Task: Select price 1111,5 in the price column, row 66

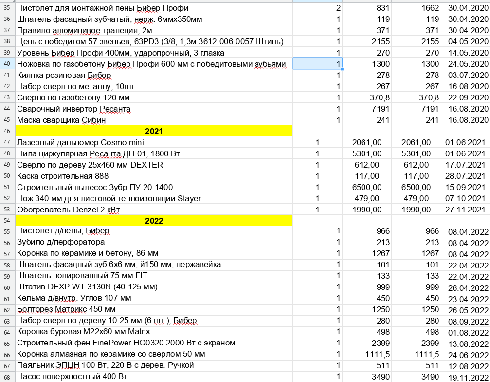Action: click(367, 354)
